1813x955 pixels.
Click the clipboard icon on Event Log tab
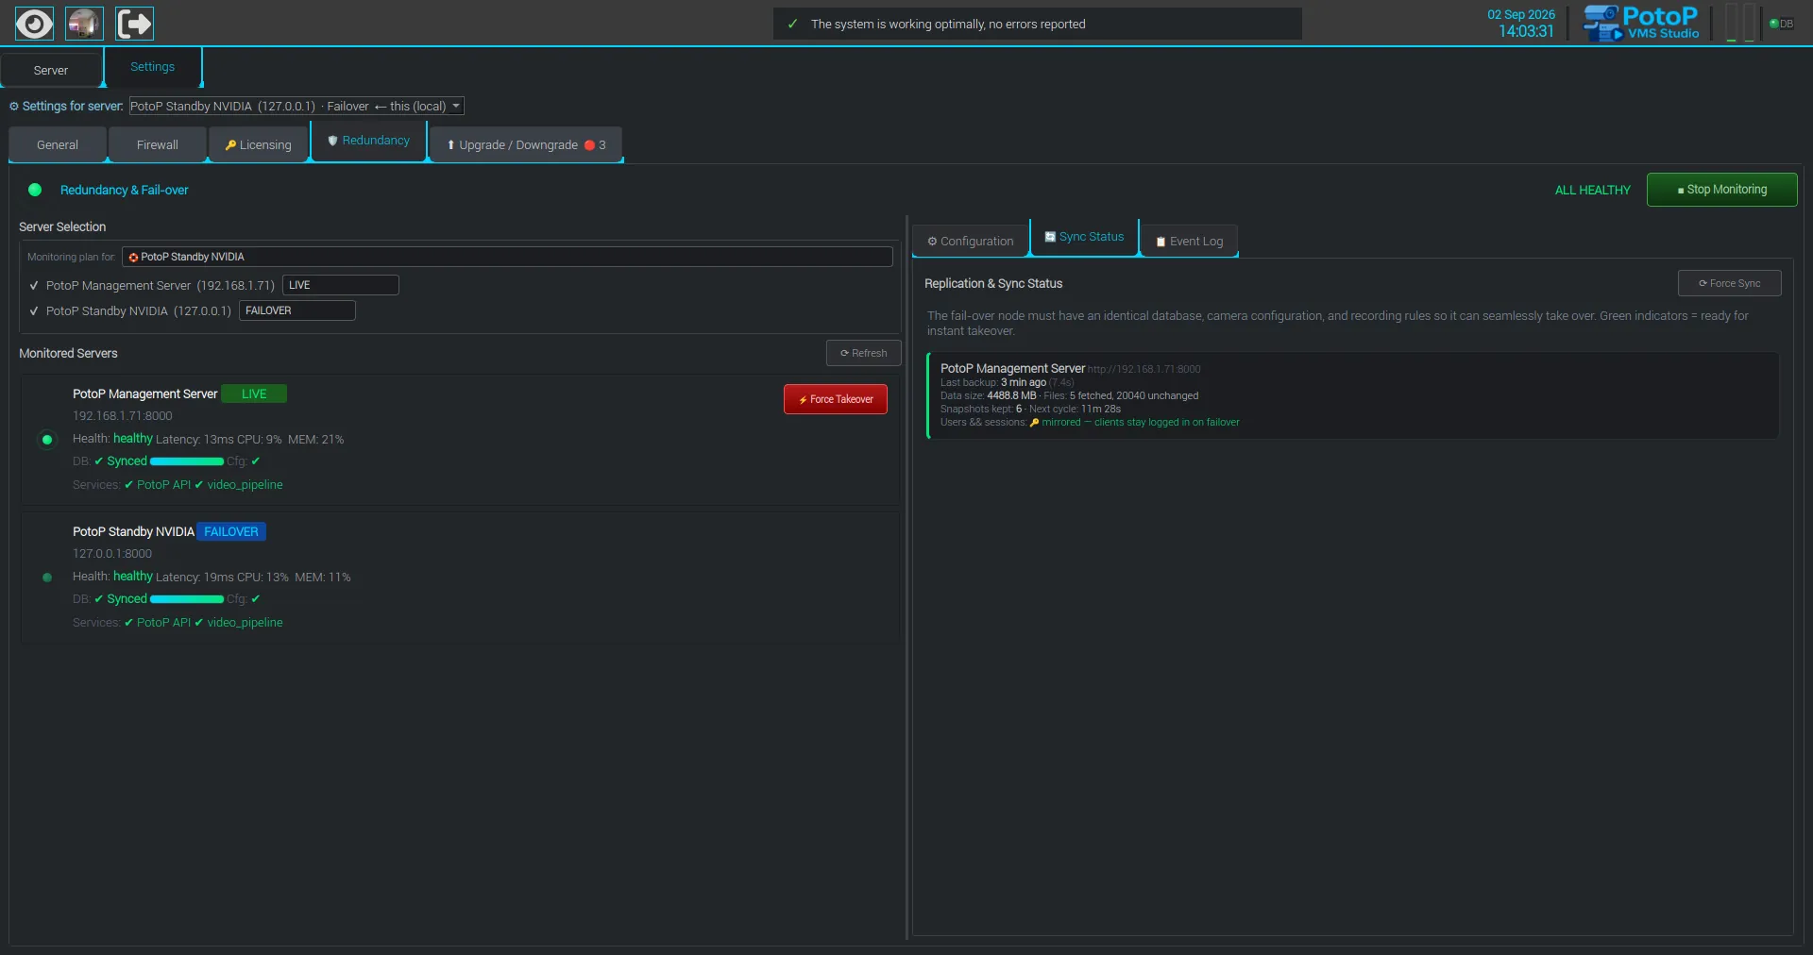click(1161, 242)
